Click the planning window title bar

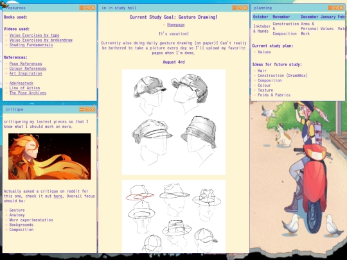pyautogui.click(x=298, y=8)
